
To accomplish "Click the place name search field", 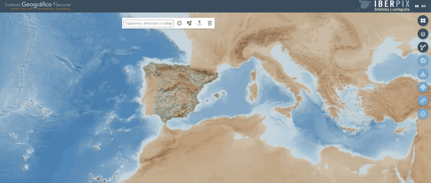I will (x=149, y=23).
